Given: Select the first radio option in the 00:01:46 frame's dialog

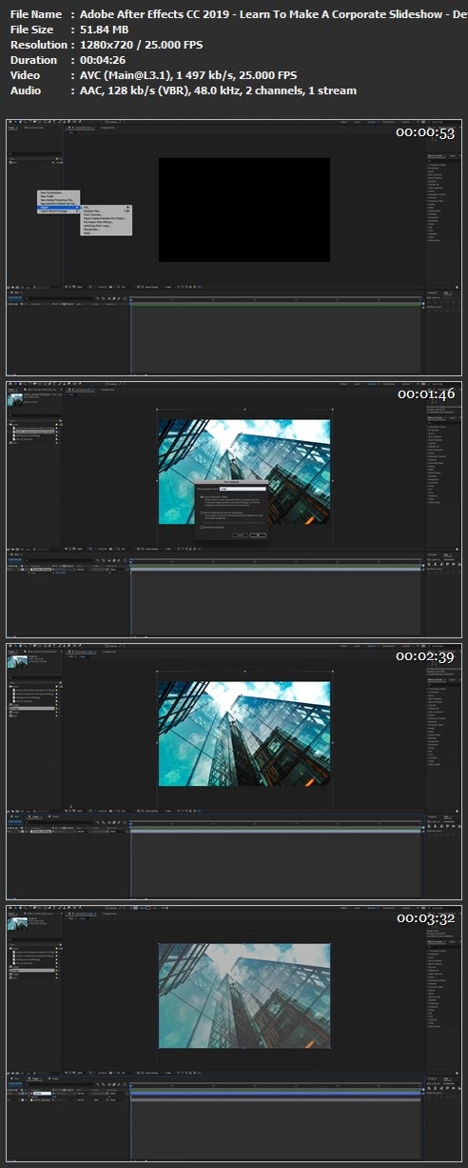Looking at the screenshot, I should [x=202, y=497].
